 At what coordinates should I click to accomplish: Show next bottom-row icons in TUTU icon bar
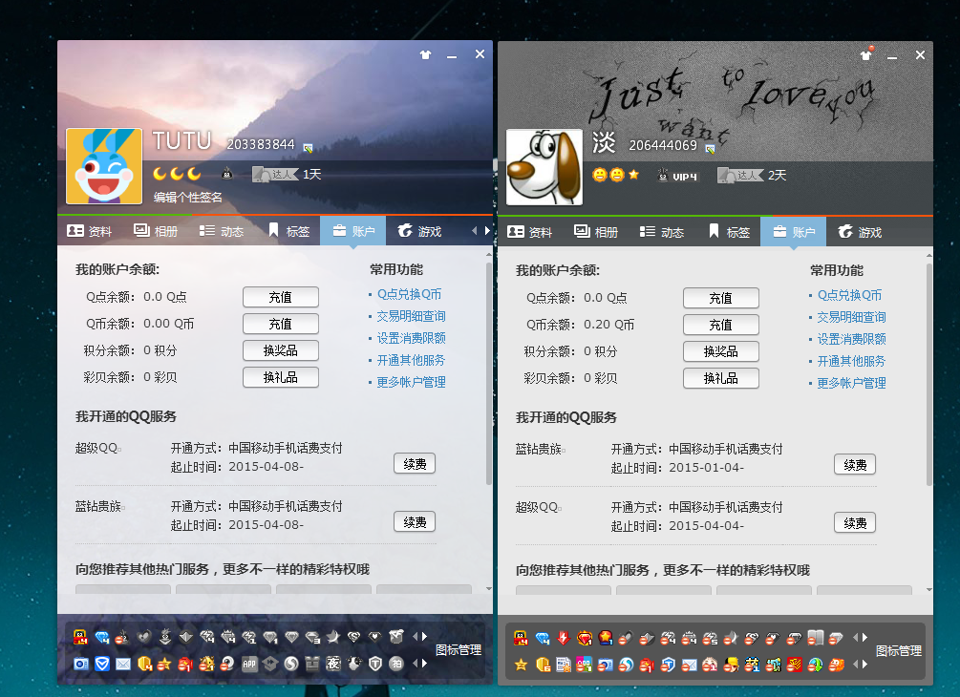(425, 663)
